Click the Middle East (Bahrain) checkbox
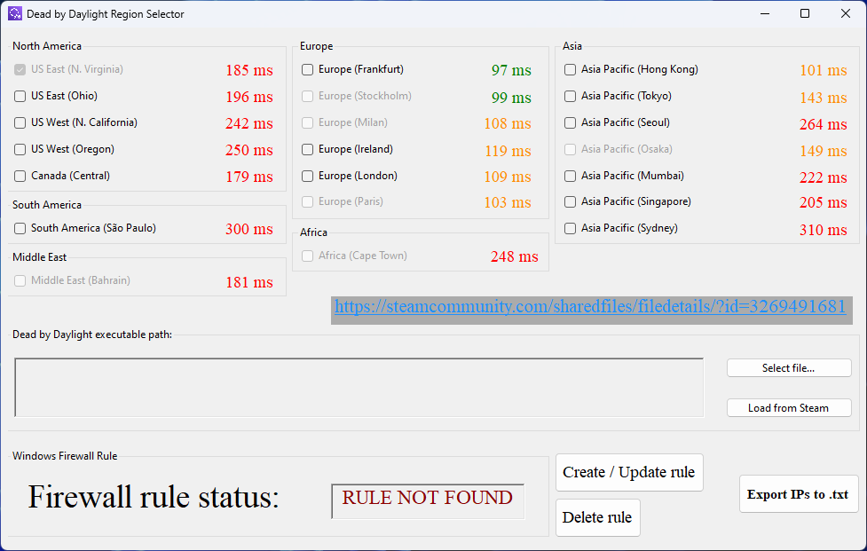The height and width of the screenshot is (551, 867). [x=20, y=280]
